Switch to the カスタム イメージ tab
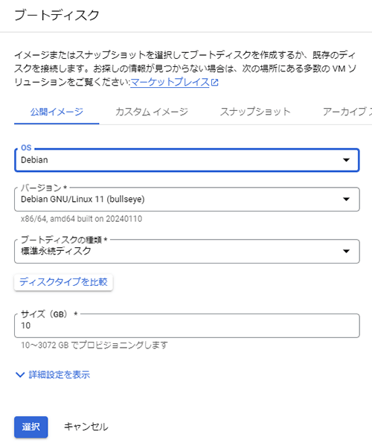372x446 pixels. (x=152, y=112)
